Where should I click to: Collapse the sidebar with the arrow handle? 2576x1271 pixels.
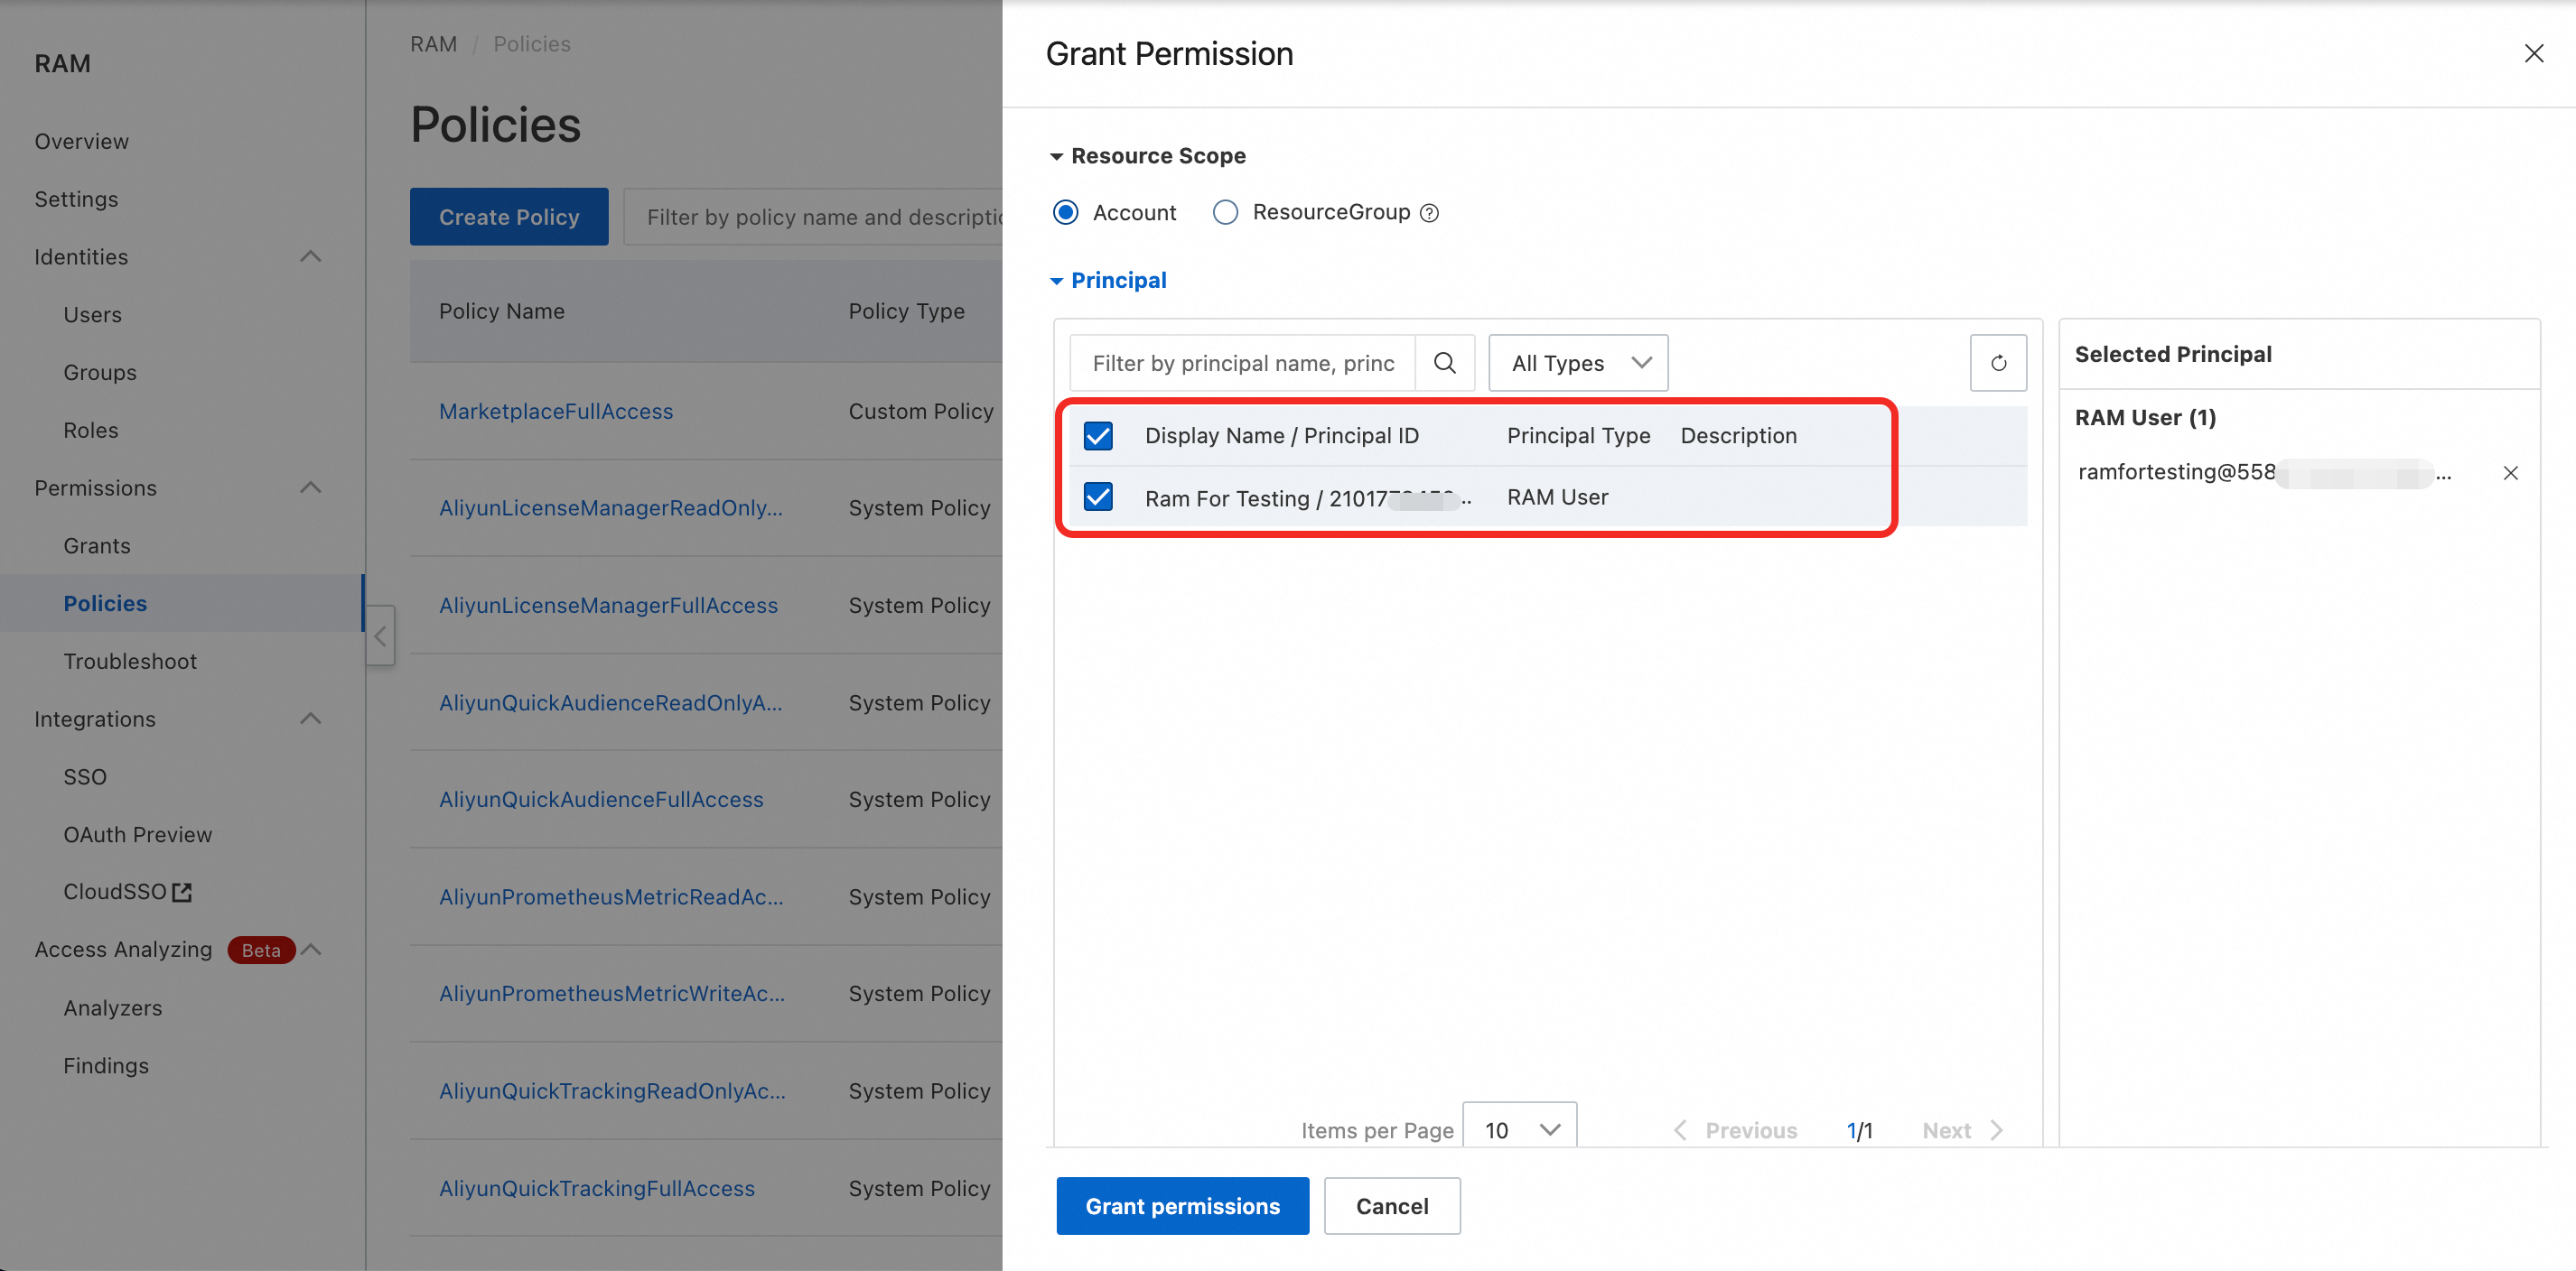380,635
